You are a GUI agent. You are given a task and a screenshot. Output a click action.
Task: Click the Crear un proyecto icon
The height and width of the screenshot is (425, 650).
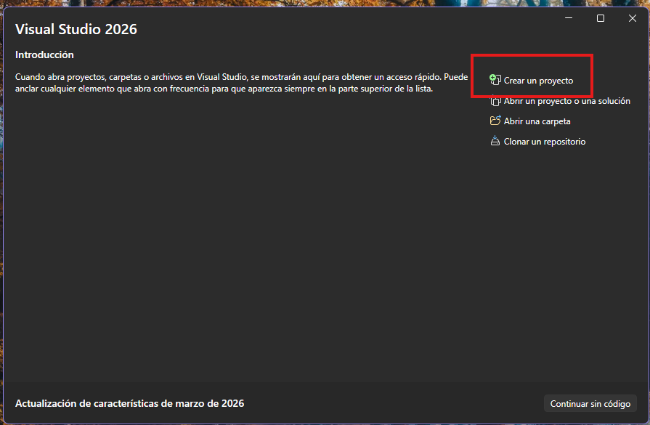tap(495, 80)
